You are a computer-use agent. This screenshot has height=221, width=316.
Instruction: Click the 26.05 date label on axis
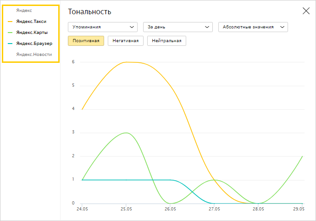170,209
